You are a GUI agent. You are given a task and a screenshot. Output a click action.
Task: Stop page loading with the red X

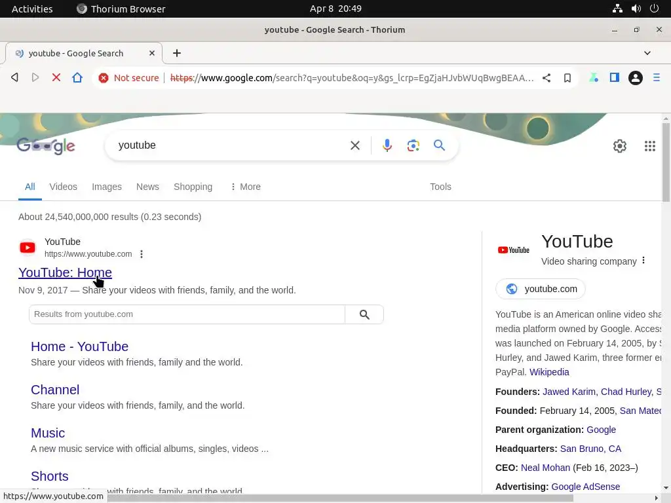click(56, 77)
